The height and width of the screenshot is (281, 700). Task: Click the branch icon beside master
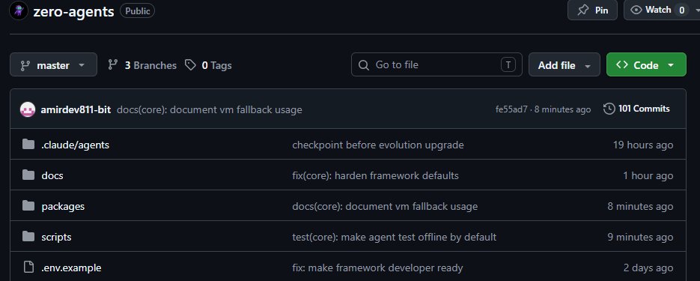click(x=25, y=65)
